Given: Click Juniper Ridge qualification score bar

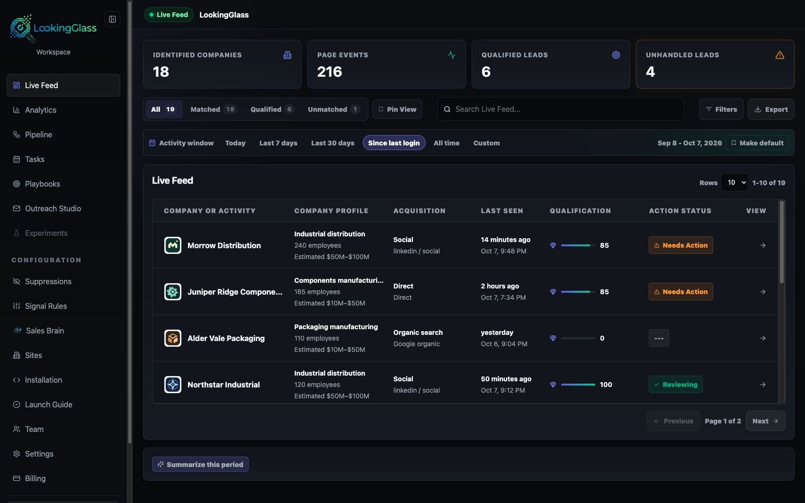Looking at the screenshot, I should click(x=578, y=292).
